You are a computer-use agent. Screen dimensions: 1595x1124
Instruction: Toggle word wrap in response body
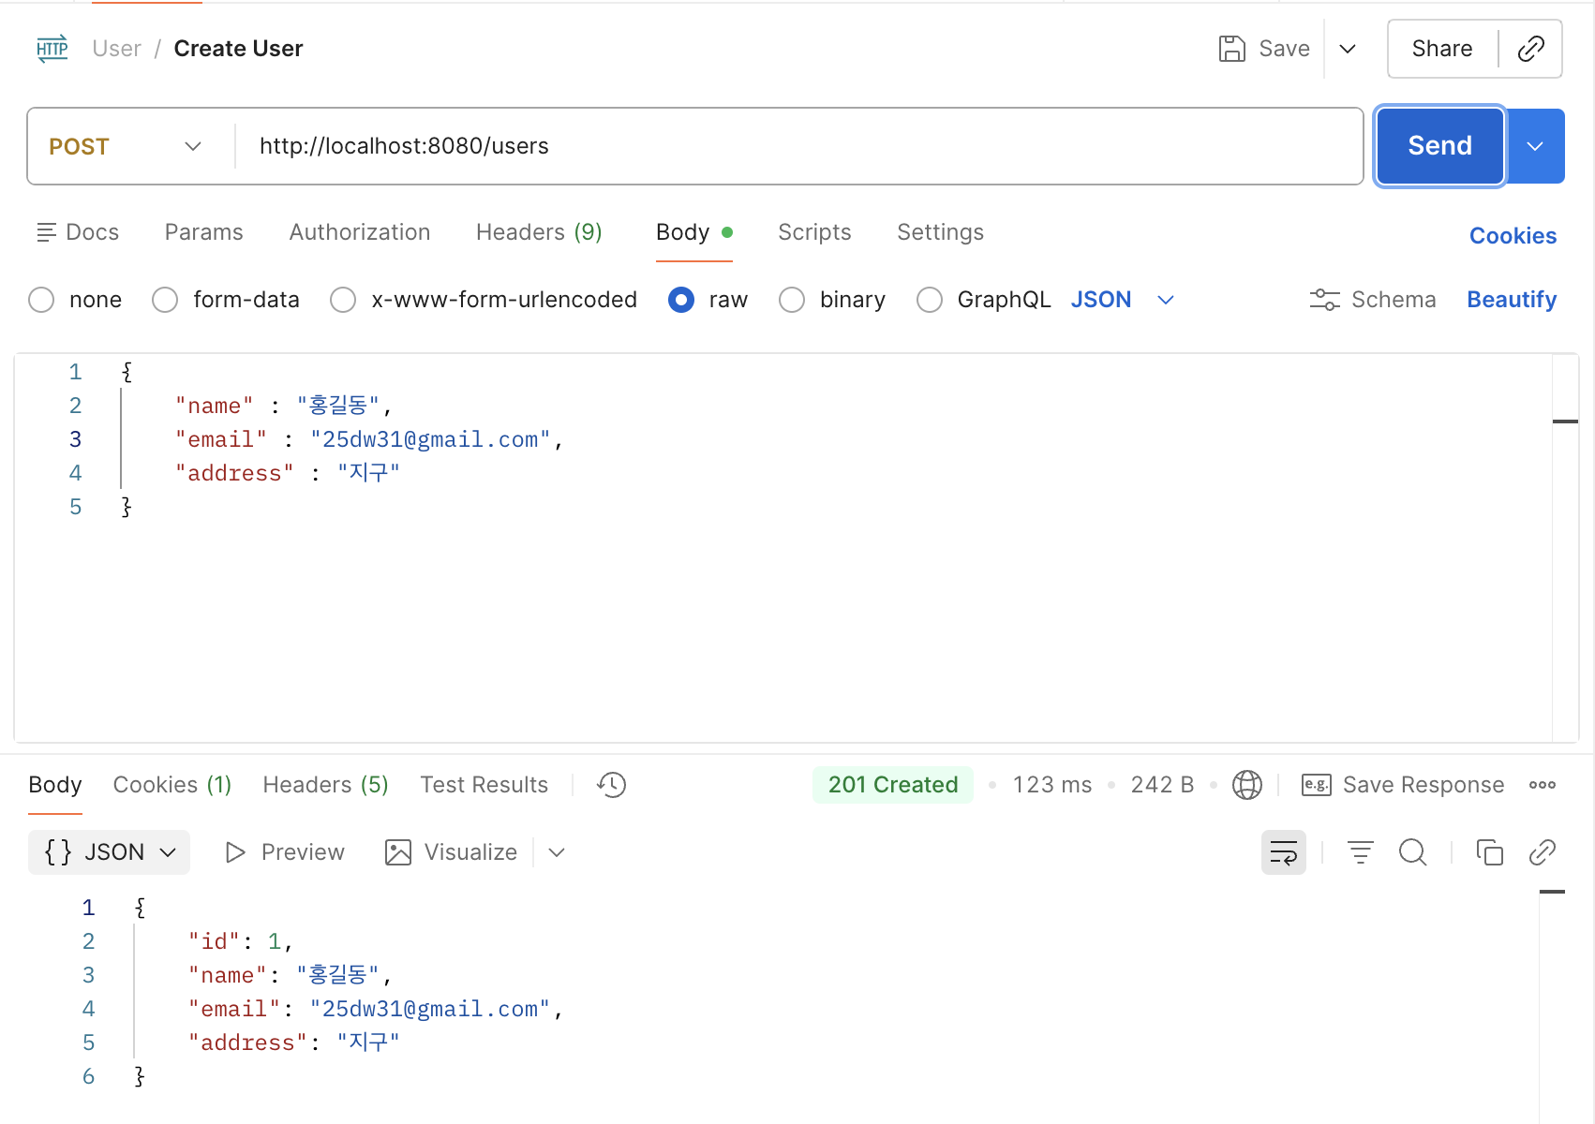pyautogui.click(x=1283, y=852)
